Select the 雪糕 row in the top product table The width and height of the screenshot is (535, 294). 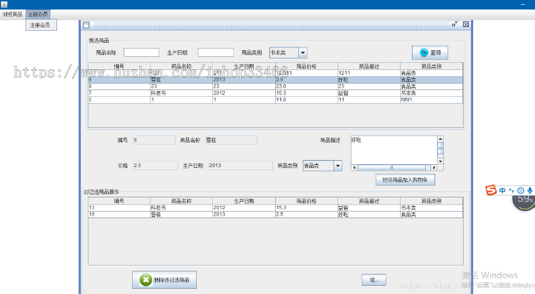click(x=275, y=79)
